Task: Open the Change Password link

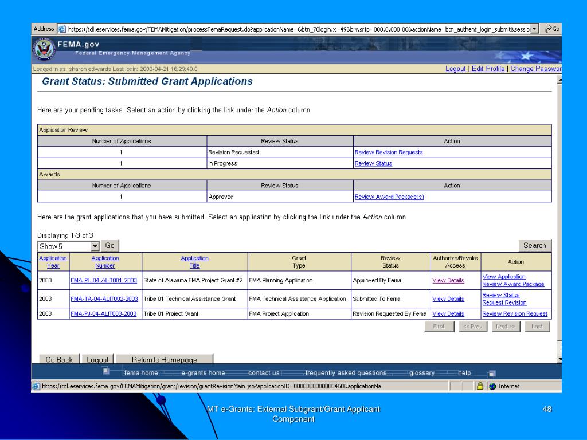Action: pyautogui.click(x=536, y=69)
